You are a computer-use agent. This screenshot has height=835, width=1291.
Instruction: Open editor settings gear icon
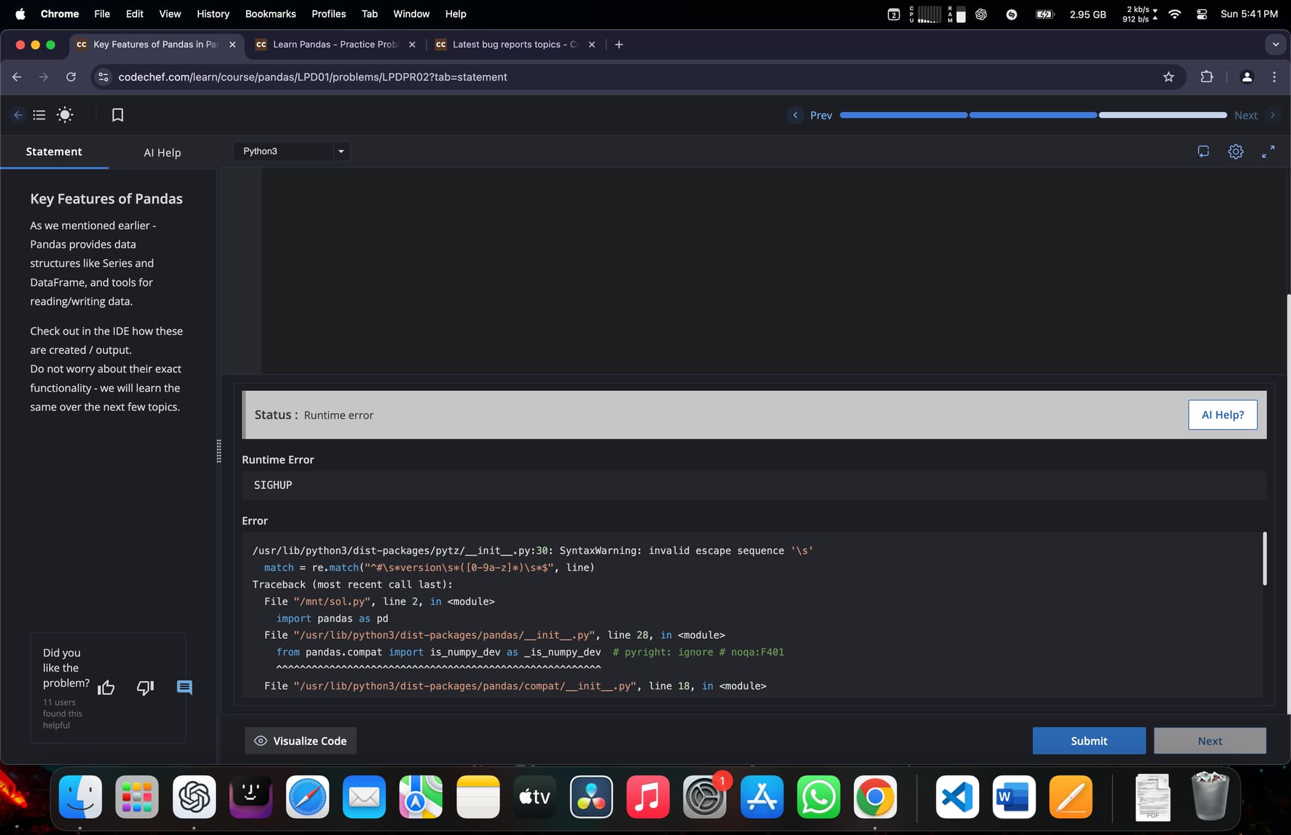coord(1235,152)
